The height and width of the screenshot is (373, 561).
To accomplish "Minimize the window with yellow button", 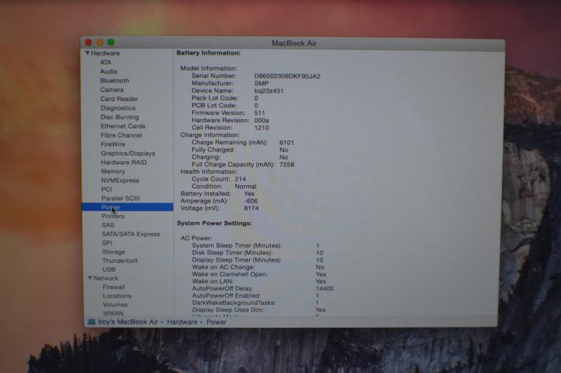I will point(100,42).
